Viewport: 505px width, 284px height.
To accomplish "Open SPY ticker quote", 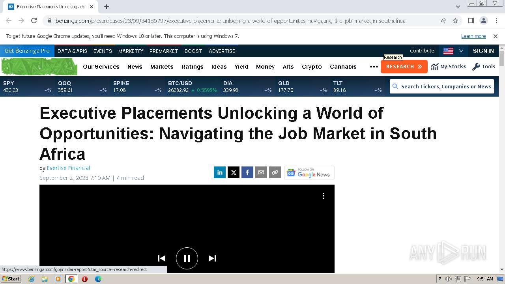I will [x=27, y=87].
